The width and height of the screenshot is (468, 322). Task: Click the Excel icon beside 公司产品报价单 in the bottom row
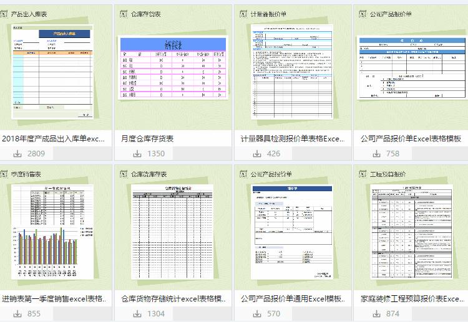tap(243, 174)
